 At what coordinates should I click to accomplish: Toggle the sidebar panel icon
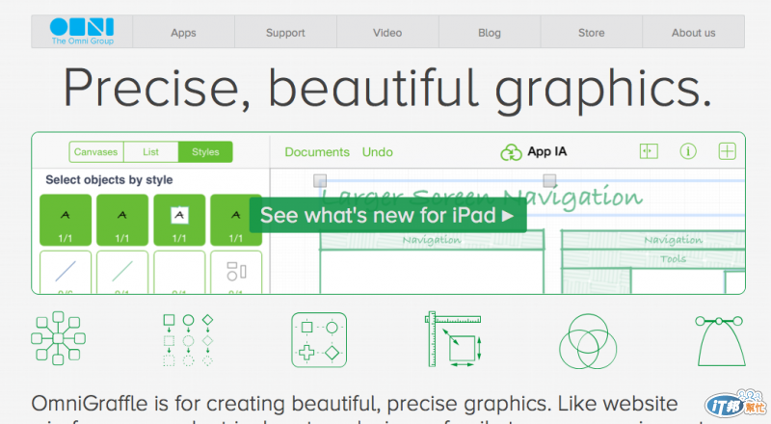click(649, 151)
